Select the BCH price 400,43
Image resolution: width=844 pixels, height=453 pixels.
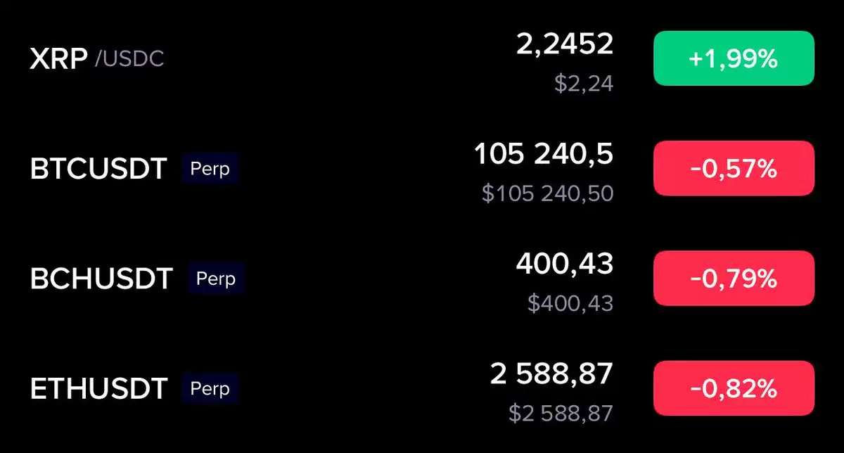[x=565, y=264]
